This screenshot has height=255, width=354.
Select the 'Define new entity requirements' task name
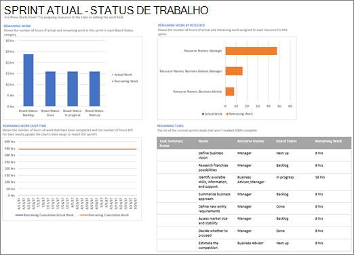[x=212, y=209]
